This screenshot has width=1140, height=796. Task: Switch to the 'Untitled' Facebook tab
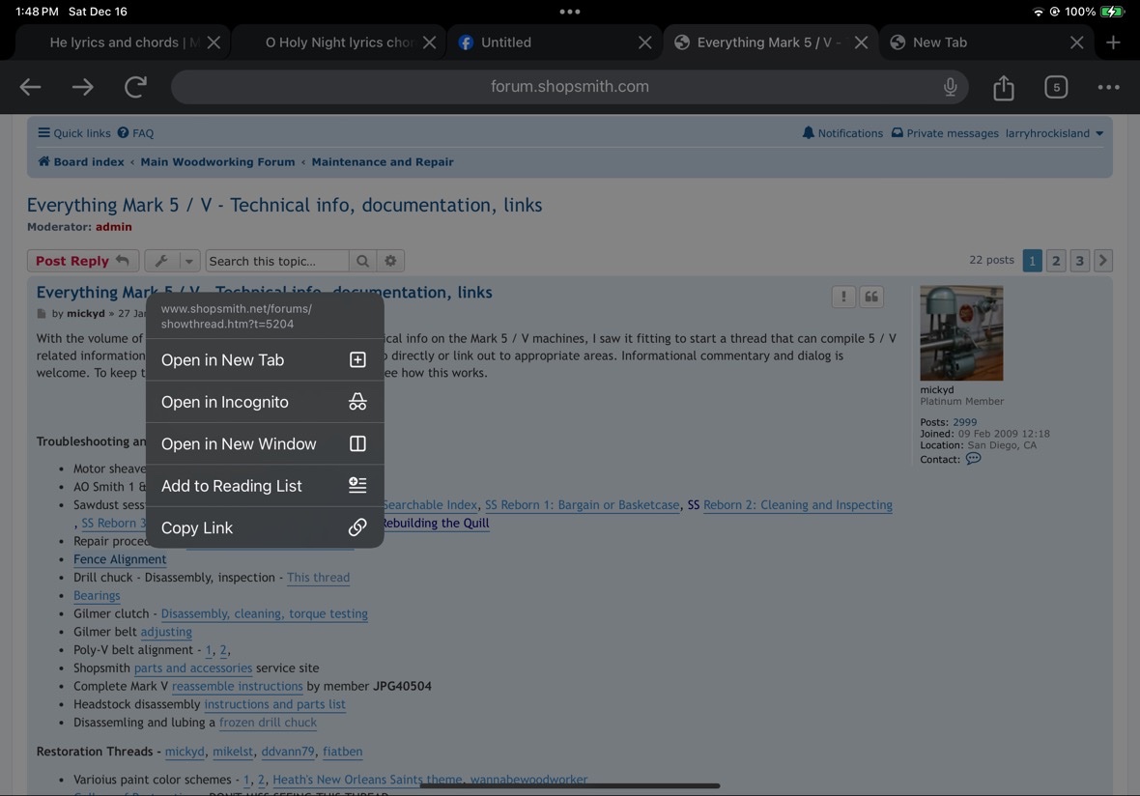[555, 43]
